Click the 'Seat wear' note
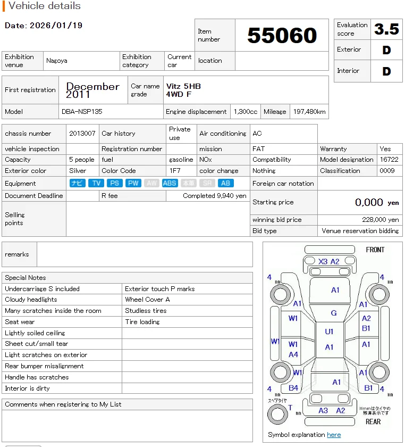 [20, 322]
